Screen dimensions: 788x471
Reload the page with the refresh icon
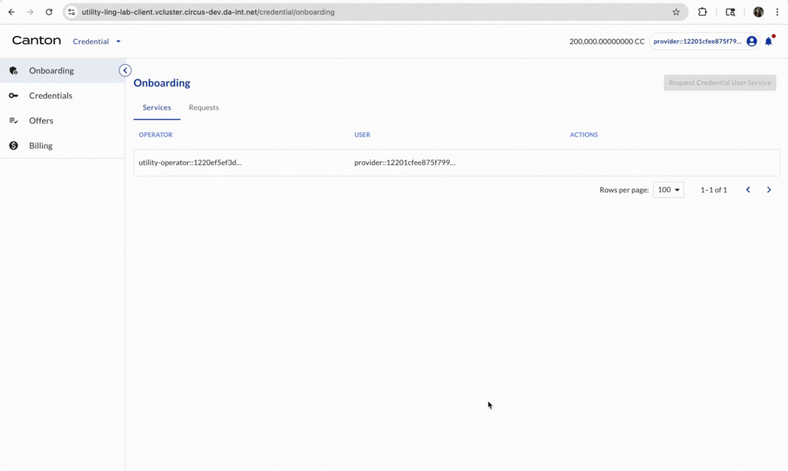(49, 12)
